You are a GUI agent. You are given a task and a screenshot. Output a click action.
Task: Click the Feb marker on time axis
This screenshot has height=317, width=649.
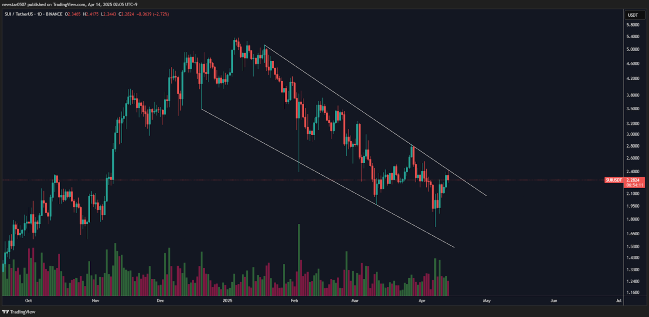click(x=294, y=301)
